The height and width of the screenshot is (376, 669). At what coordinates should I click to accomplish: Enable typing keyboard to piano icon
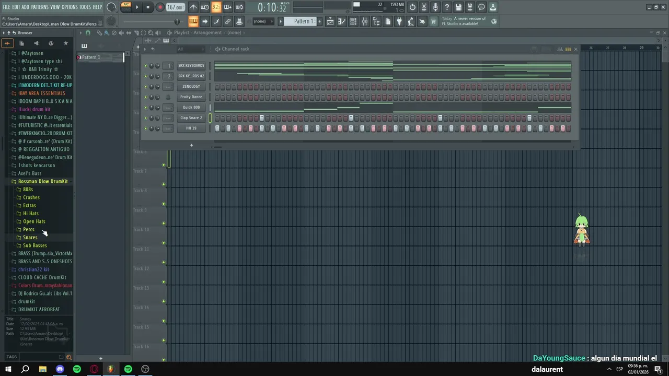point(193,21)
